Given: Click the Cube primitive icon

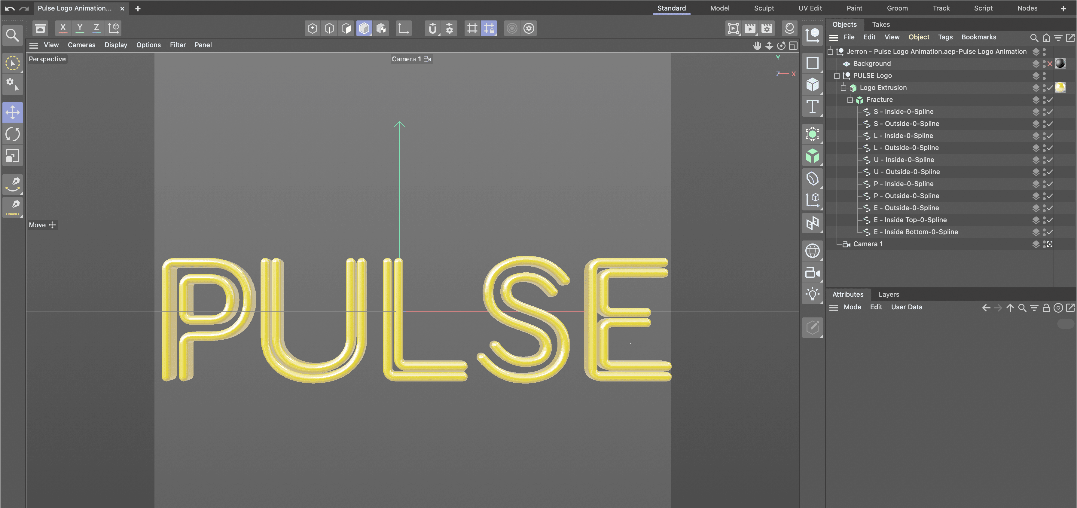Looking at the screenshot, I should pos(812,85).
